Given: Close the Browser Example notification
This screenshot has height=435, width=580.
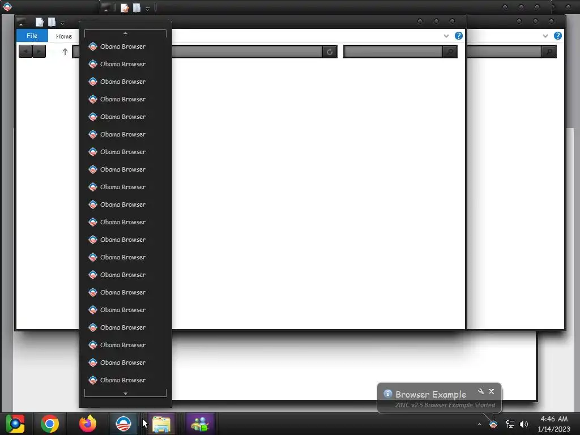Looking at the screenshot, I should (x=491, y=391).
